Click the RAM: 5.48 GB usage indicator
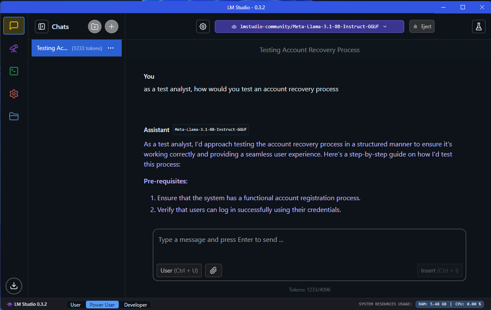Image resolution: width=491 pixels, height=310 pixels. pos(432,304)
